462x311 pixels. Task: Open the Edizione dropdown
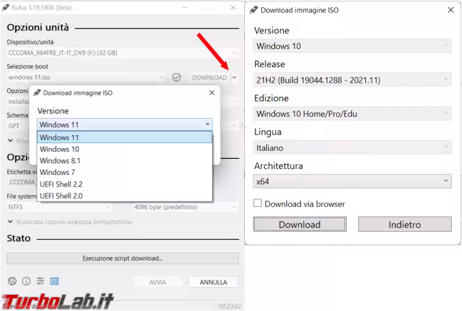(x=352, y=113)
